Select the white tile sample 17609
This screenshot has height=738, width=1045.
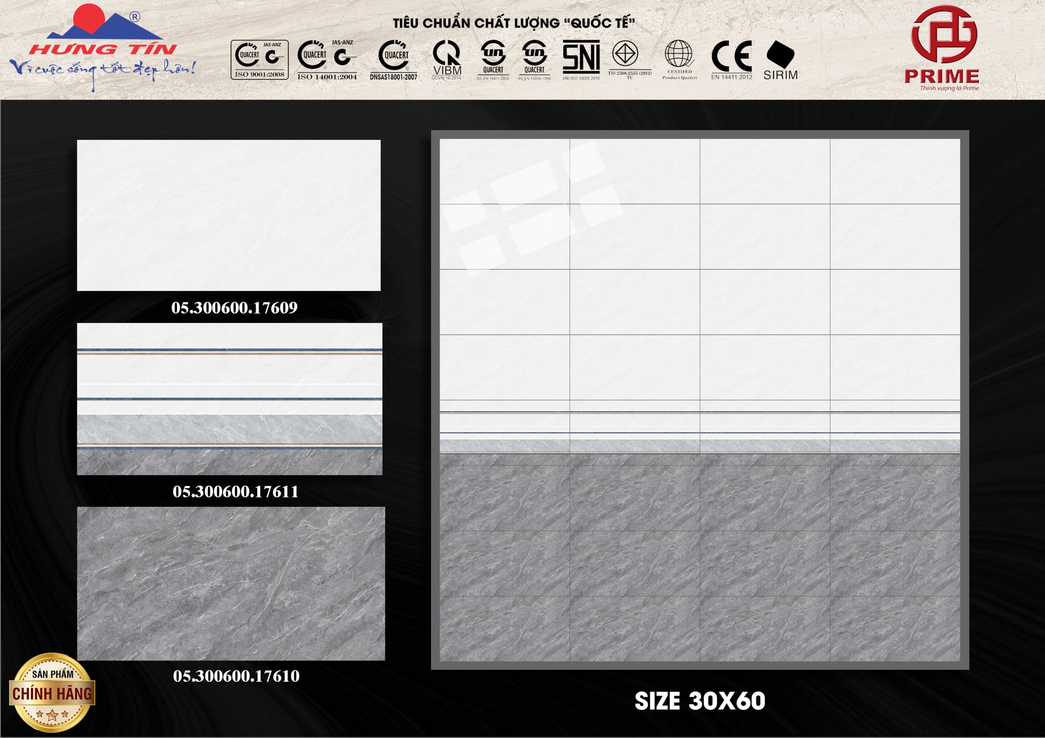[x=229, y=215]
